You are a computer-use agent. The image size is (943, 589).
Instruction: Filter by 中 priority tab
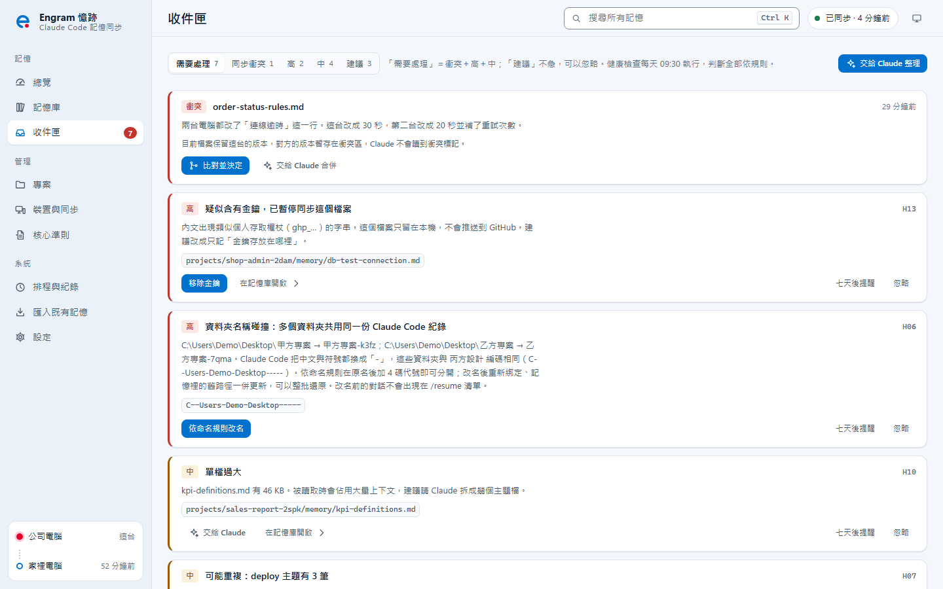325,63
